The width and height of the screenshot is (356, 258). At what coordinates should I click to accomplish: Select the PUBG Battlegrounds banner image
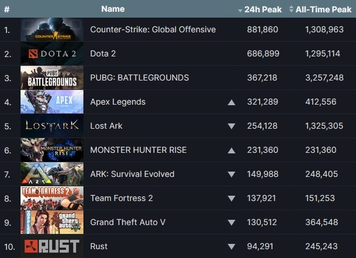52,78
